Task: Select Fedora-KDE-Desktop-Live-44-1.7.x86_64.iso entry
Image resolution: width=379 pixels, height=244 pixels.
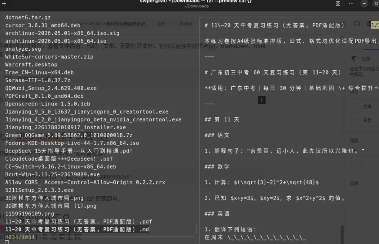Action: 72,143
